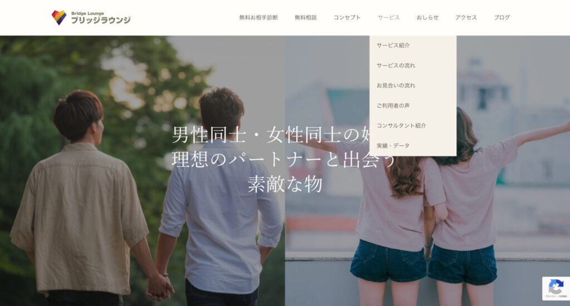Image resolution: width=570 pixels, height=306 pixels.
Task: Choose サービスの流れ in the submenu
Action: tap(396, 65)
